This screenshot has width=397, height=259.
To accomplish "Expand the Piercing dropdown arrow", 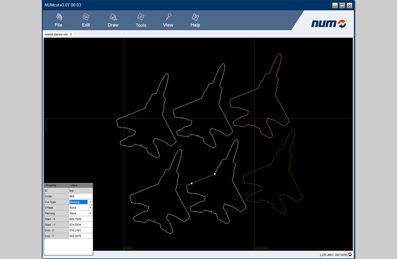I will 90,213.
